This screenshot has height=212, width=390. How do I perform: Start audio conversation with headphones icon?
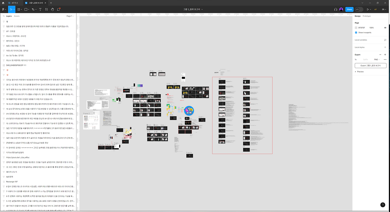click(335, 9)
